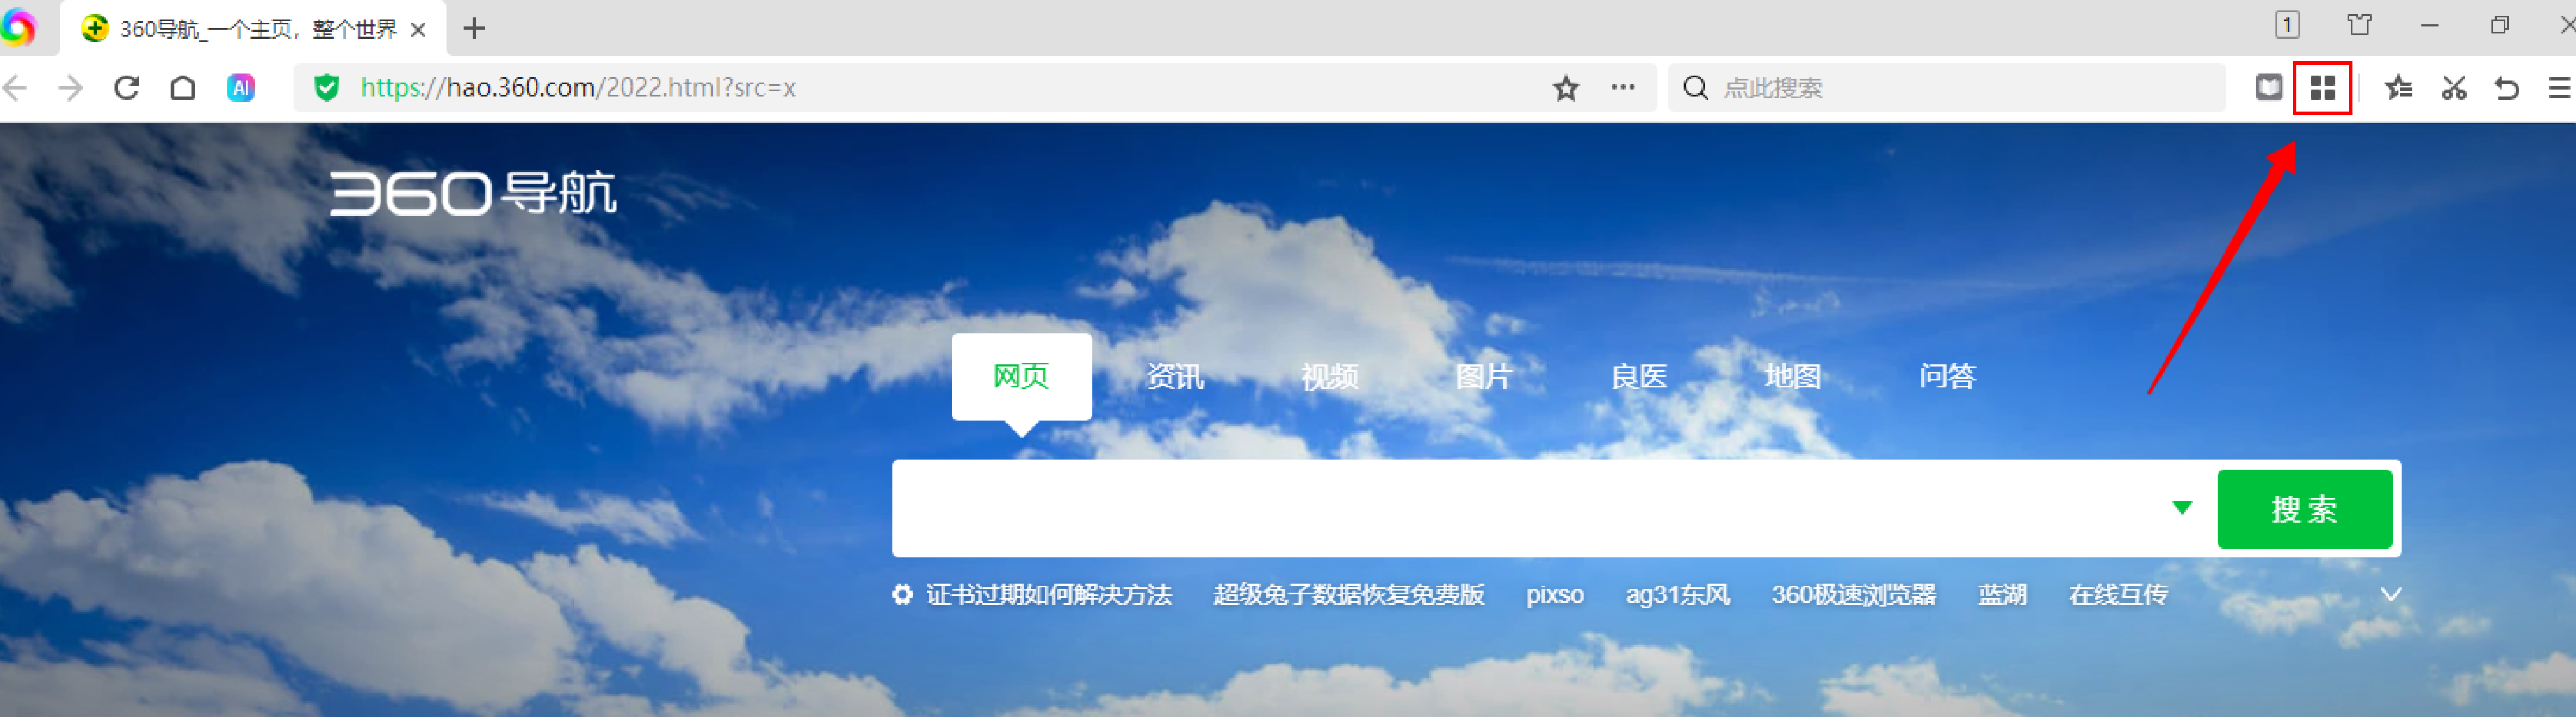This screenshot has height=717, width=2576.
Task: Activate the screenshot scissors tool
Action: [x=2453, y=88]
